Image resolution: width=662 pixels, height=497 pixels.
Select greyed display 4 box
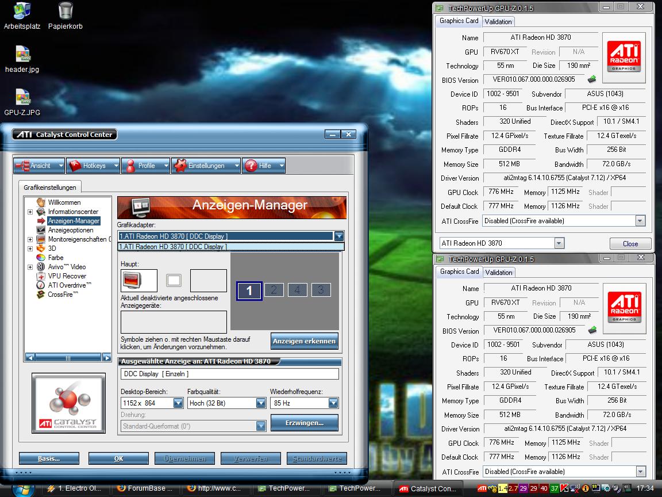tap(297, 290)
